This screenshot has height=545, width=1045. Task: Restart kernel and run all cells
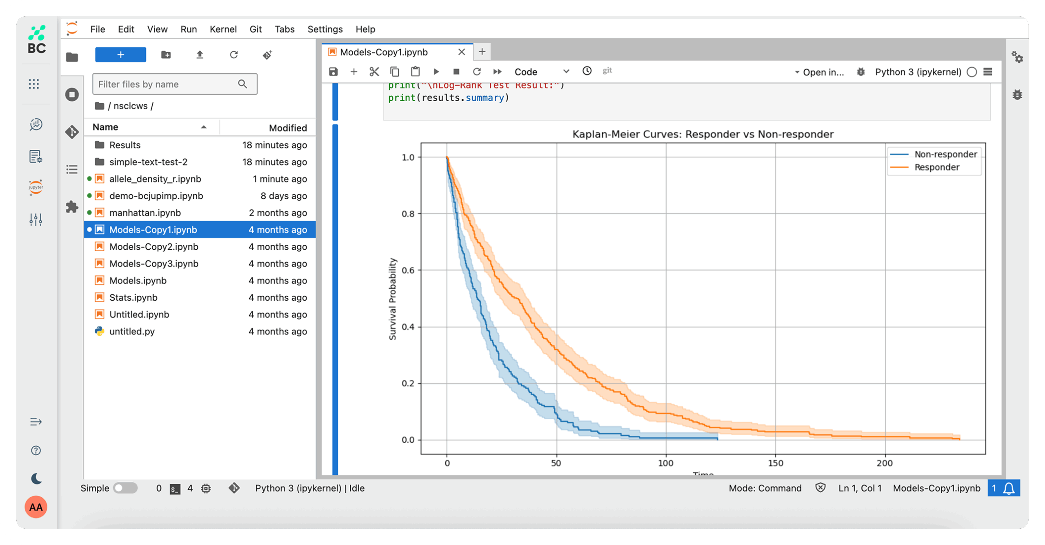point(497,72)
